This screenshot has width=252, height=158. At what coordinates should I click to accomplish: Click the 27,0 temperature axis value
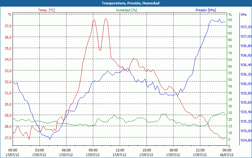[8, 138]
